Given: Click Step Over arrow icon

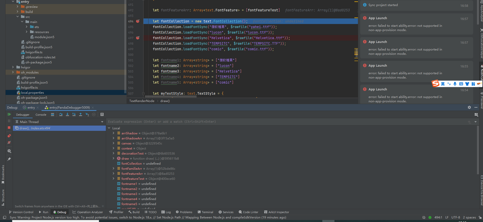Looking at the screenshot, I should coord(61,114).
